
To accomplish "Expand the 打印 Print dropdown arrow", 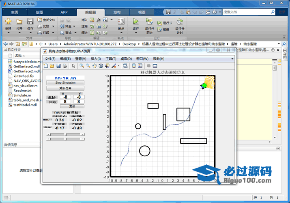I will coord(53,33).
